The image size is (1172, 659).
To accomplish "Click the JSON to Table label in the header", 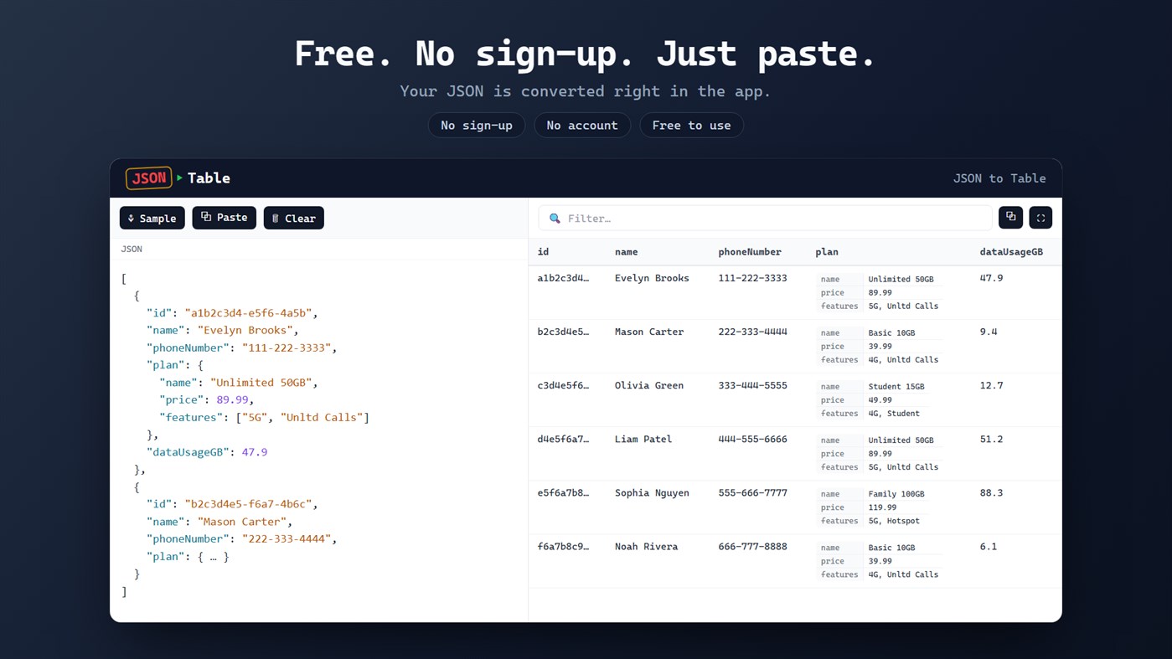I will 999,178.
